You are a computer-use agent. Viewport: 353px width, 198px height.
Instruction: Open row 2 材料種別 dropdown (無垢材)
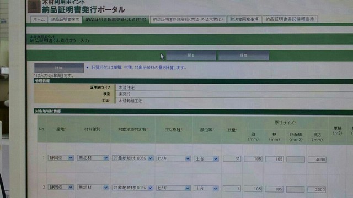(93, 187)
